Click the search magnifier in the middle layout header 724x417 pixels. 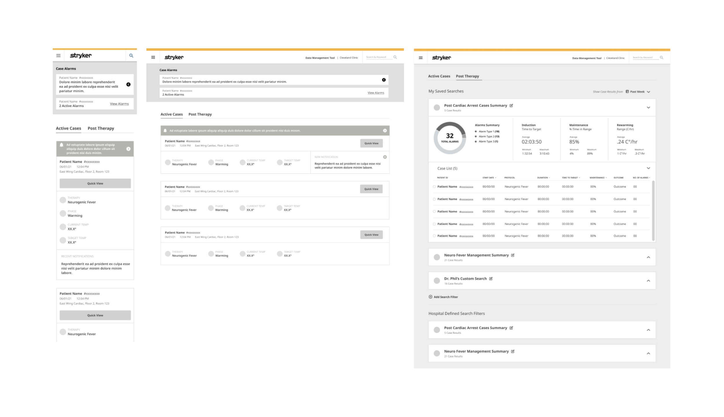pyautogui.click(x=395, y=57)
